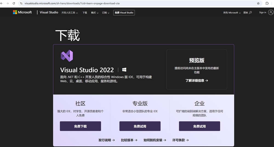Open the 发行说明 link
Image resolution: width=274 pixels, height=147 pixels.
pos(107,140)
